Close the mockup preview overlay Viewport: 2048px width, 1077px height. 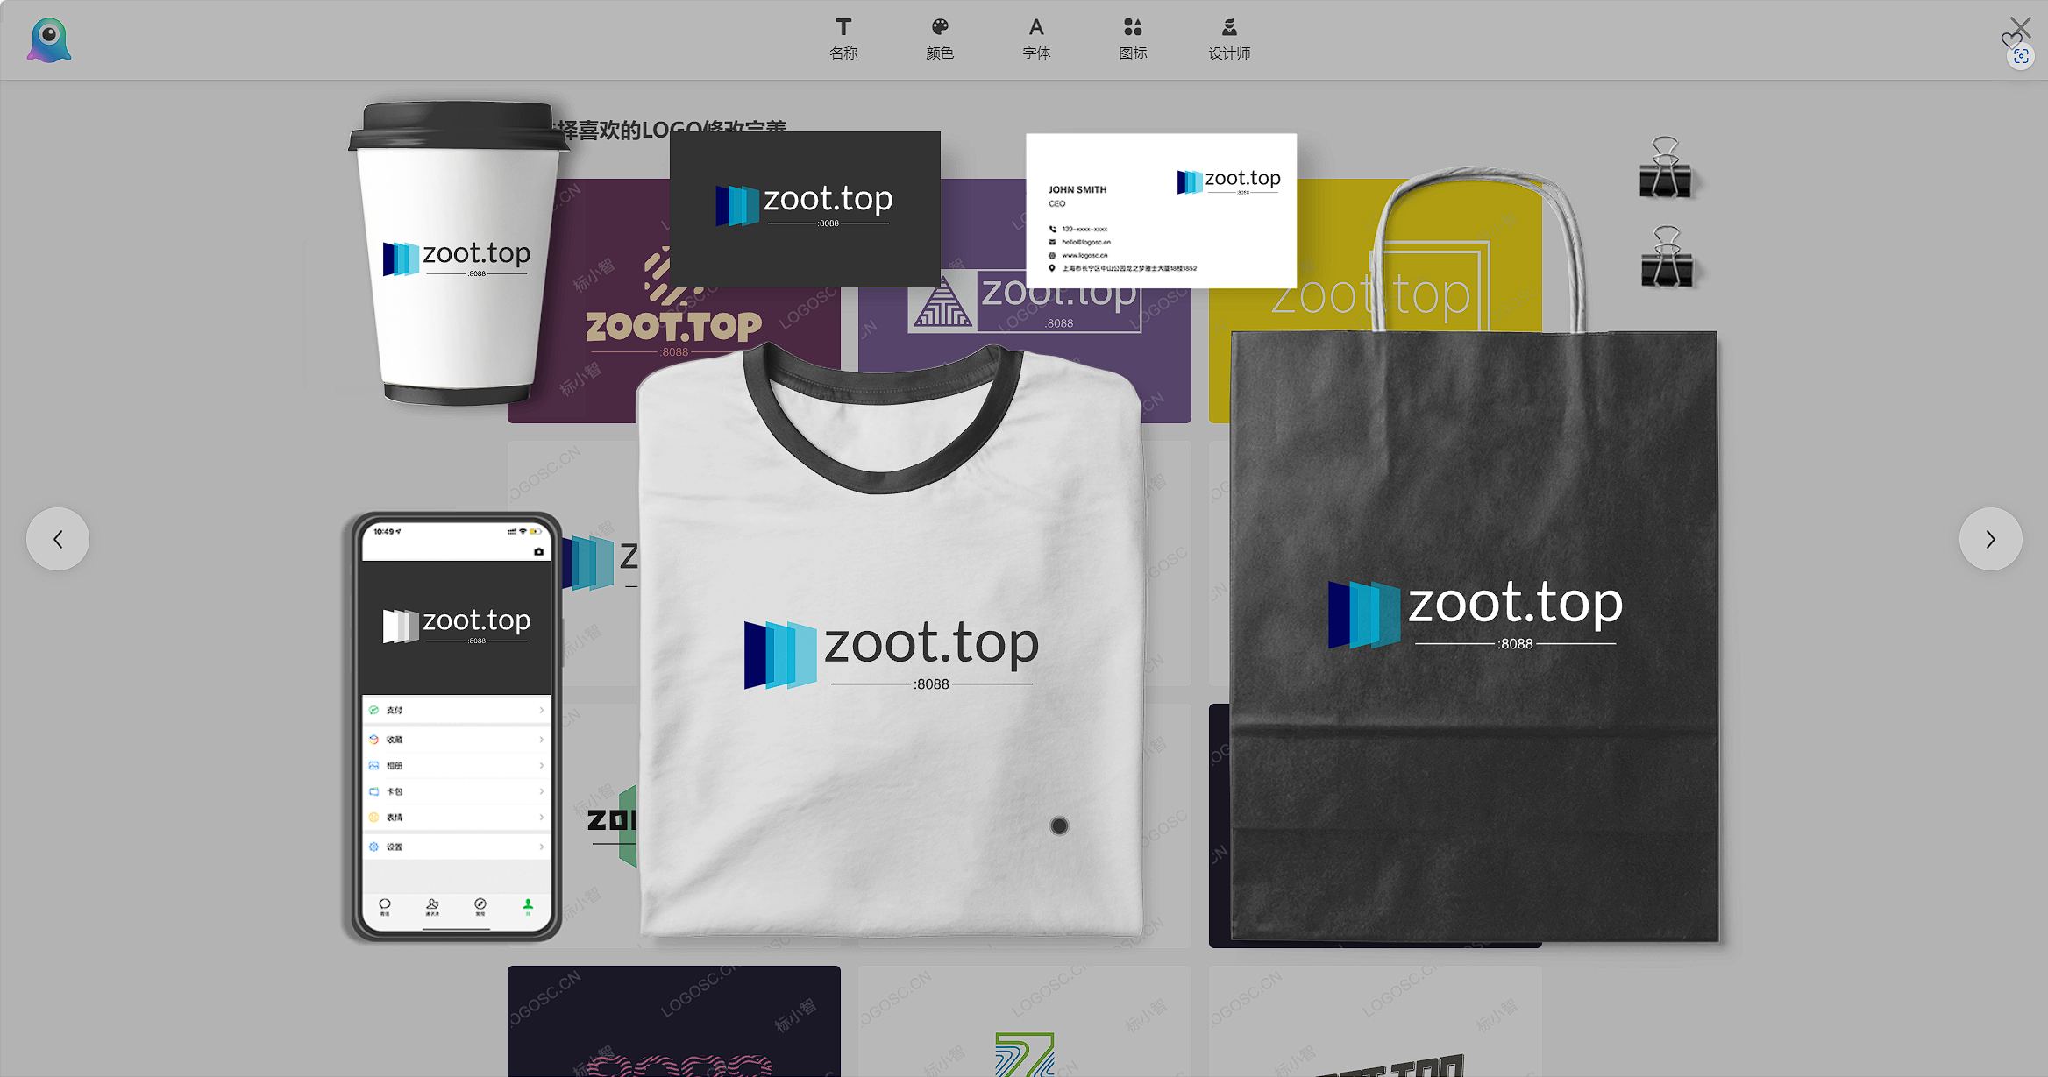tap(2023, 25)
